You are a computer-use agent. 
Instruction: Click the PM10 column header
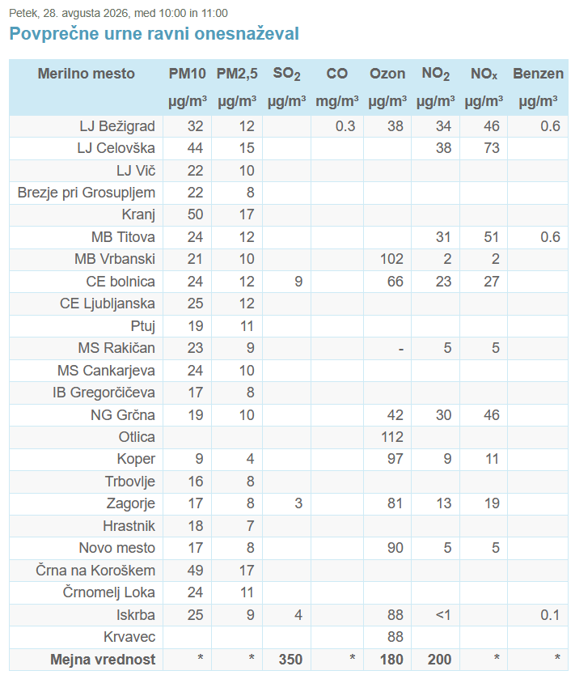coord(187,74)
